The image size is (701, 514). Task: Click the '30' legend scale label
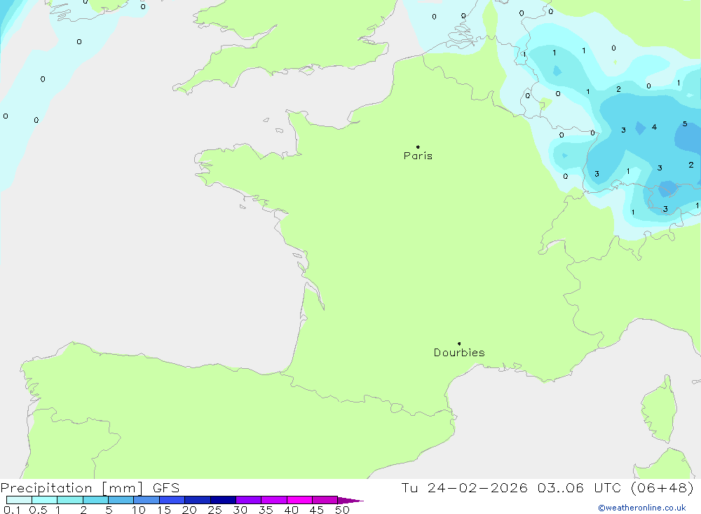tap(240, 510)
